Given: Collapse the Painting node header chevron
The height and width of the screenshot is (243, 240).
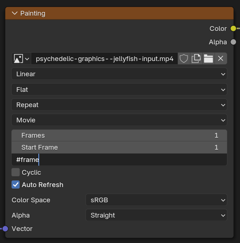Looking at the screenshot, I should 15,13.
